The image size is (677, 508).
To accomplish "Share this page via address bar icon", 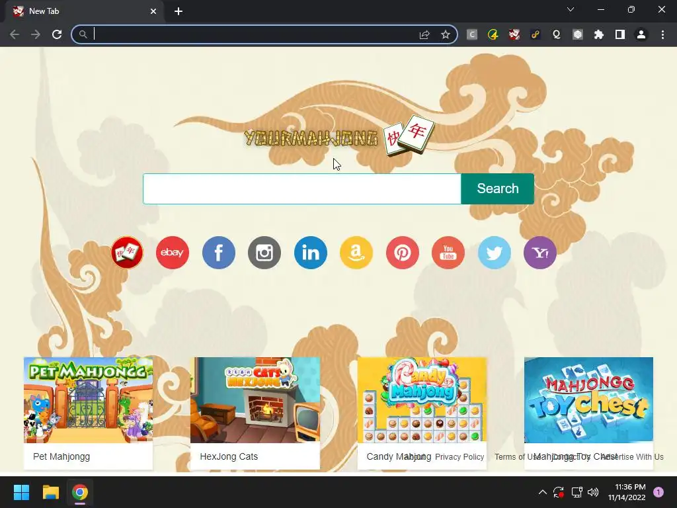I will [424, 34].
